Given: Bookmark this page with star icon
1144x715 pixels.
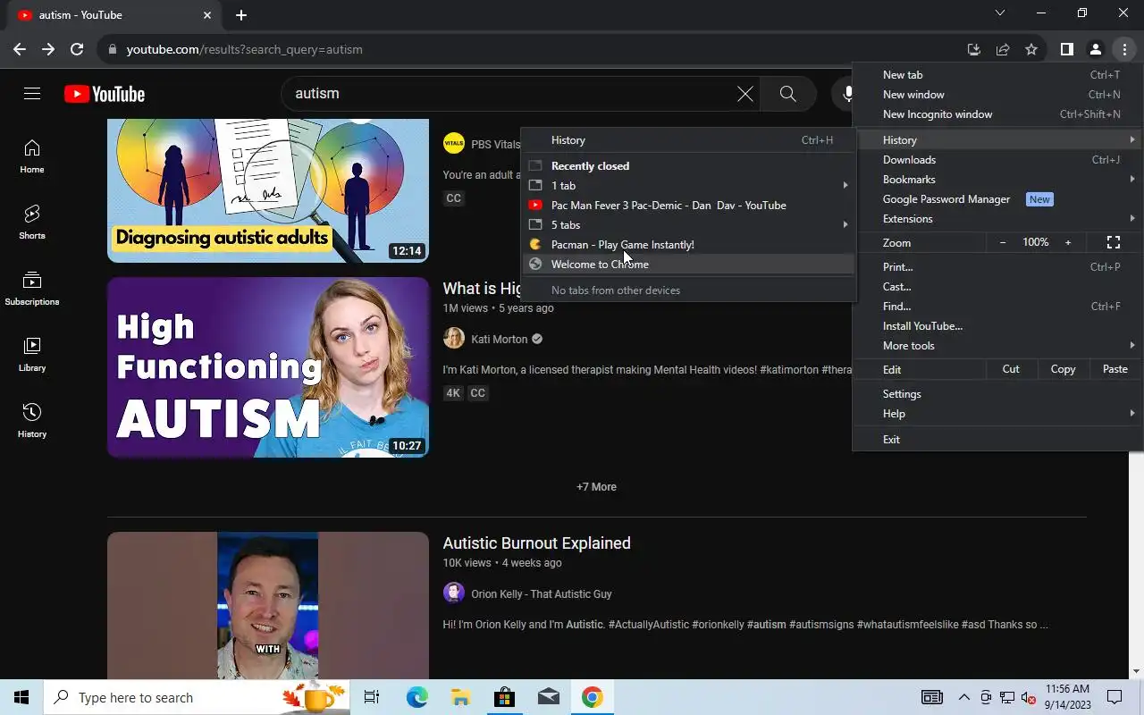Looking at the screenshot, I should 1031,49.
